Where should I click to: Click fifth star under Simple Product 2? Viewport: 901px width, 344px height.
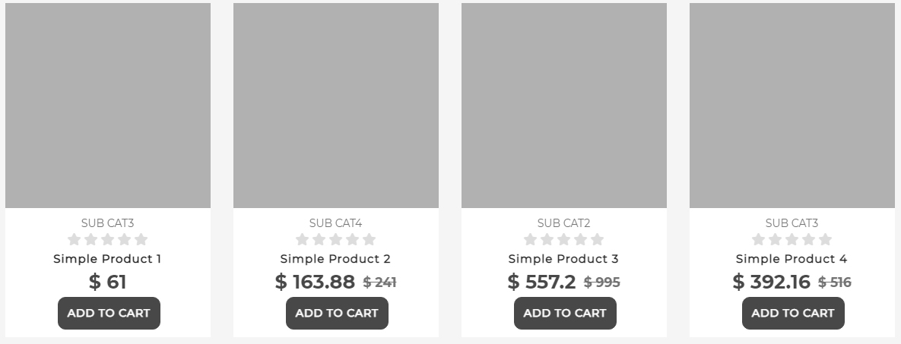pyautogui.click(x=370, y=240)
